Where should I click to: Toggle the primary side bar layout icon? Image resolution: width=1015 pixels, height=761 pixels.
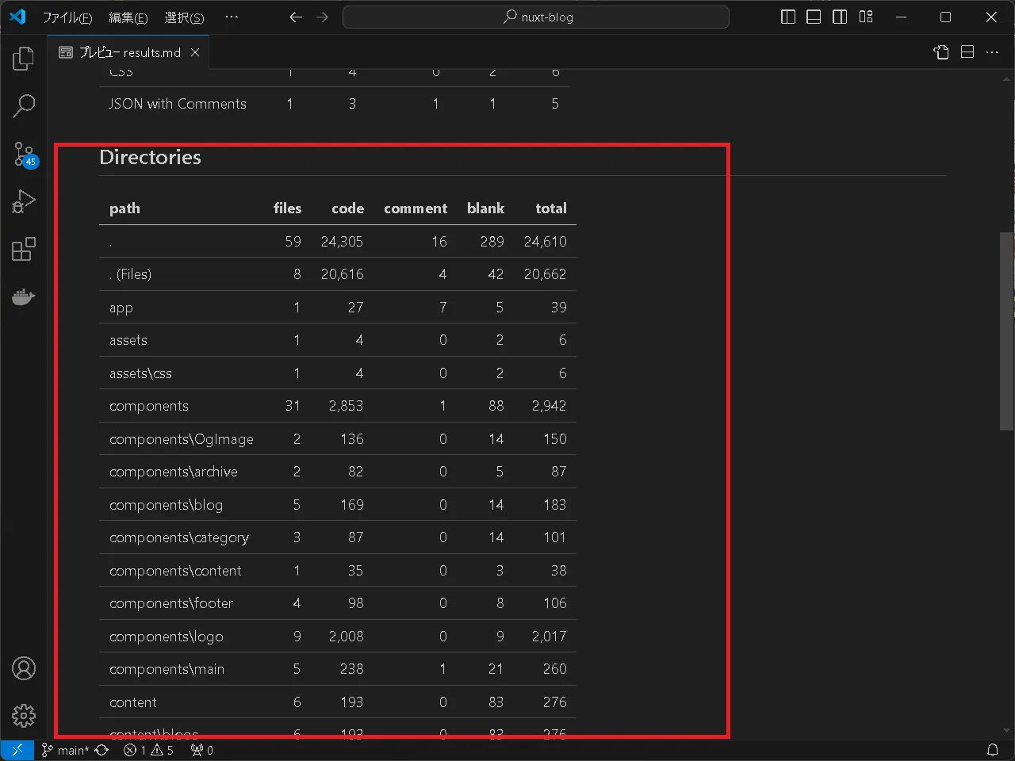(788, 17)
